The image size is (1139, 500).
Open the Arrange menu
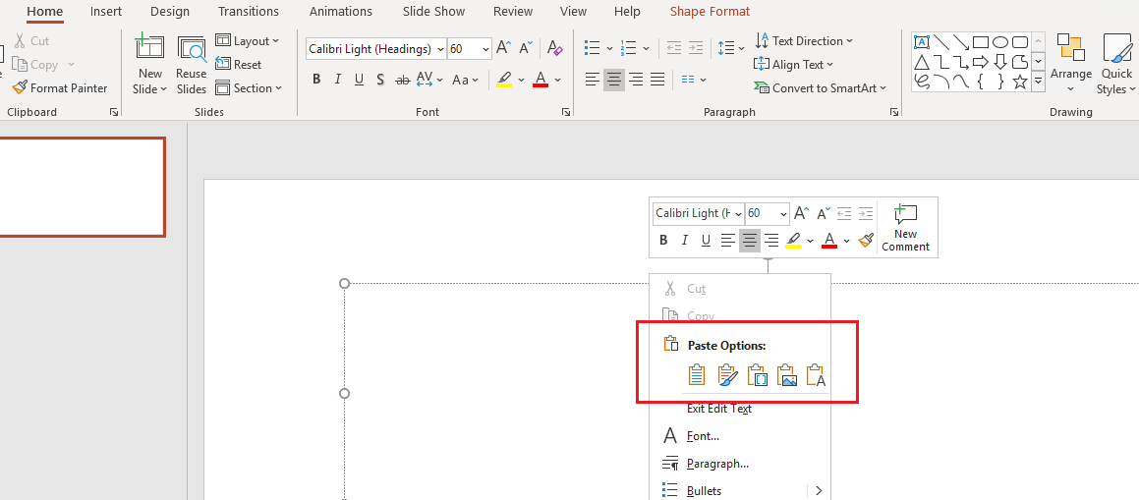pos(1071,65)
